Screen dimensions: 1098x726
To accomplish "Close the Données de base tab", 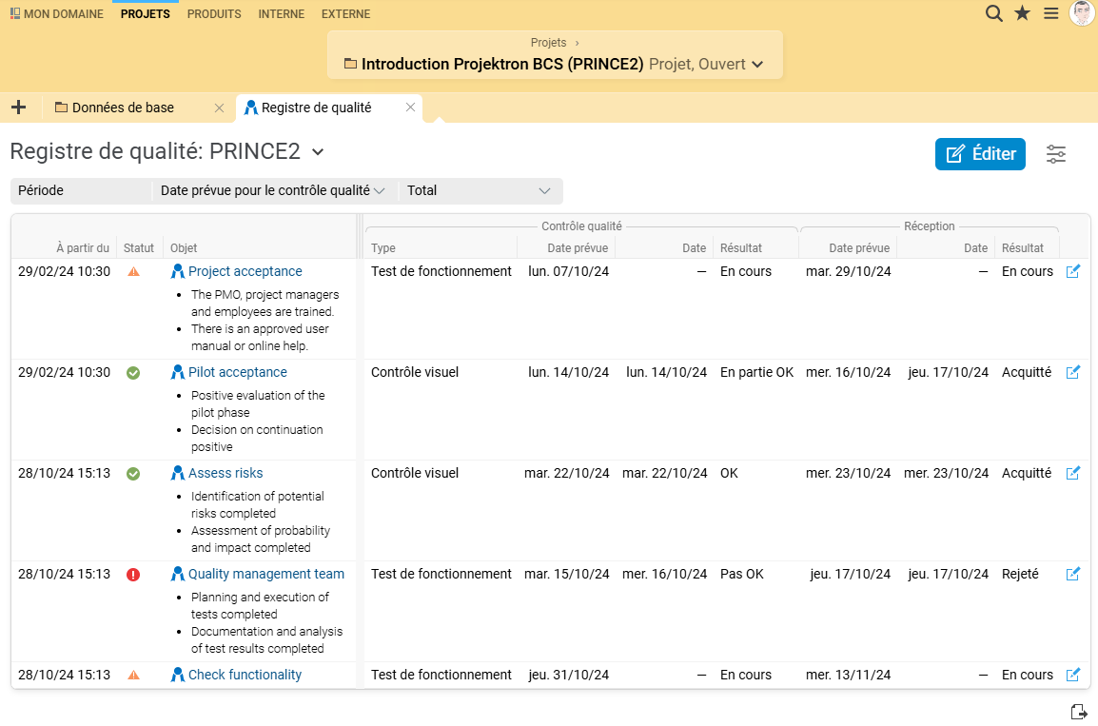I will pos(219,108).
